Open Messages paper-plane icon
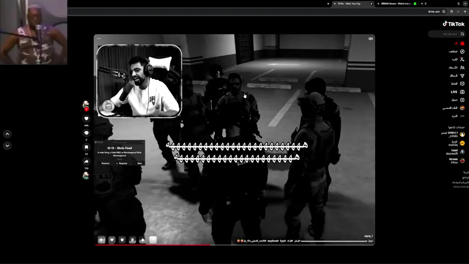This screenshot has width=469, height=264. pos(462,76)
